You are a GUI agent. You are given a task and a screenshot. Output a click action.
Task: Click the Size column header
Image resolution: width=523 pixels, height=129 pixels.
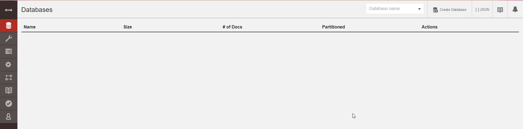(127, 27)
